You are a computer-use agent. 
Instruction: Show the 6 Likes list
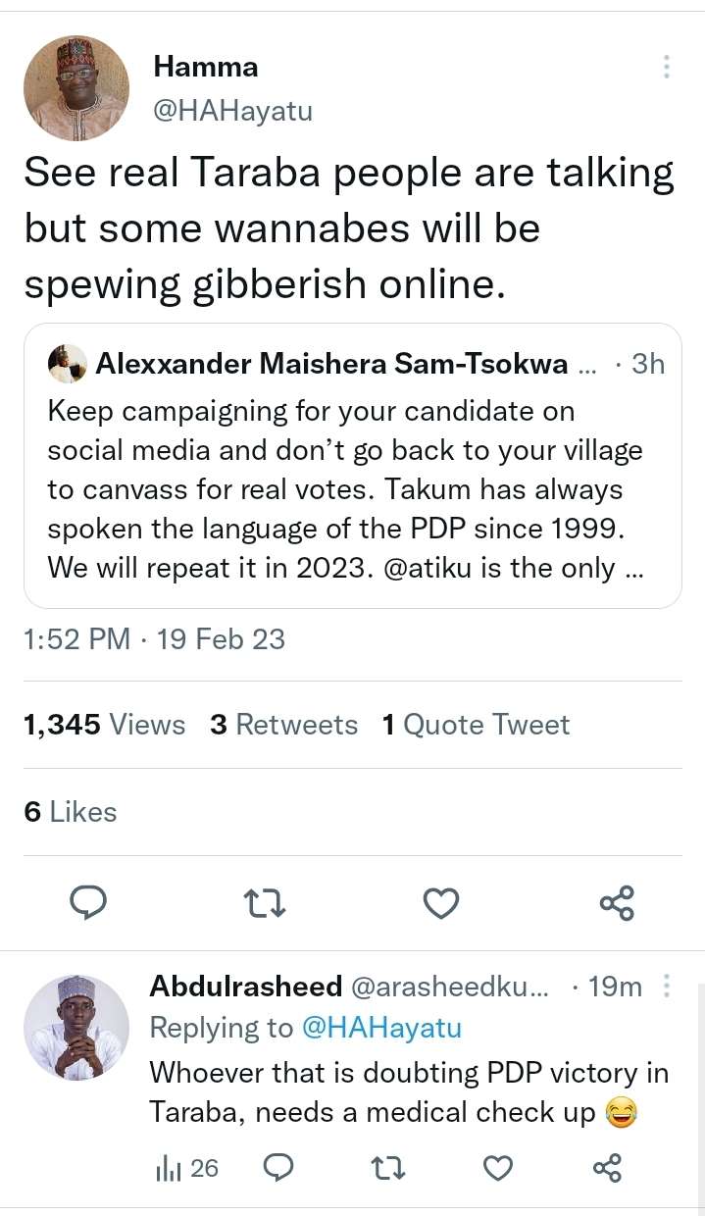tap(71, 812)
